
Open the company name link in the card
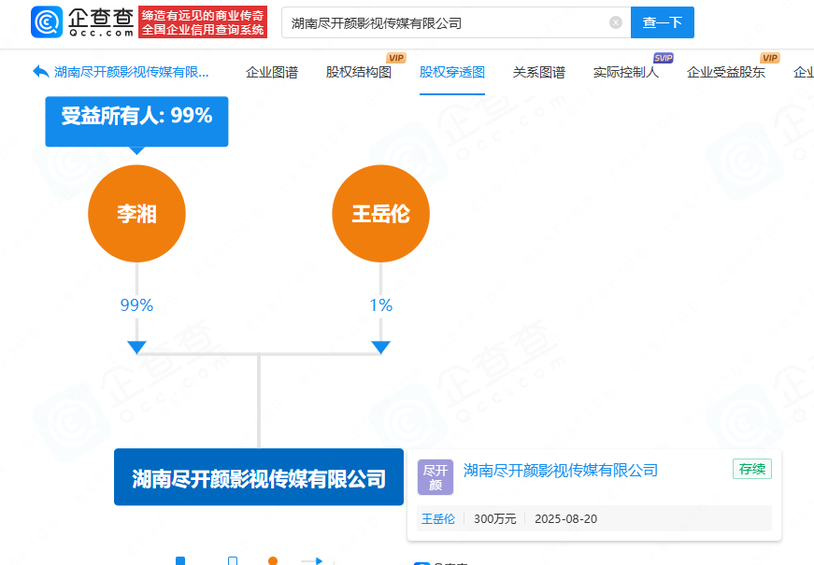pyautogui.click(x=562, y=470)
